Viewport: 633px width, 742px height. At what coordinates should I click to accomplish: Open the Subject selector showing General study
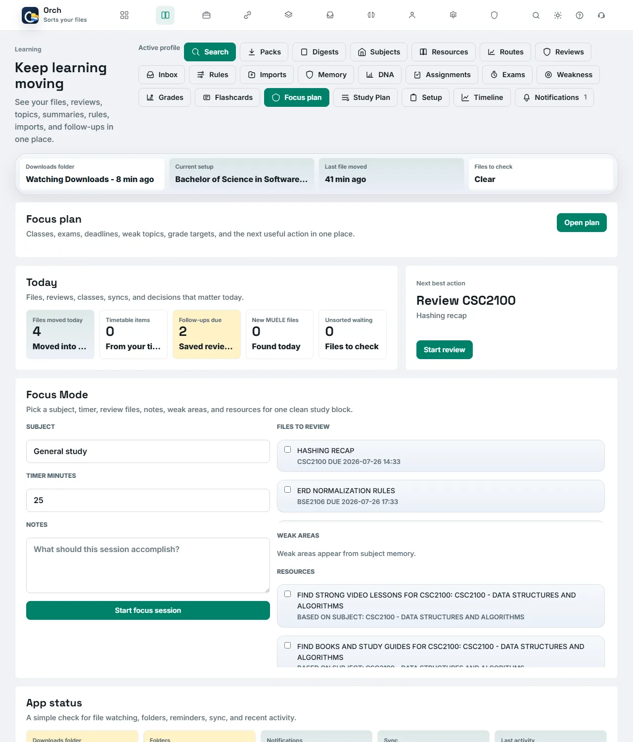(x=148, y=451)
